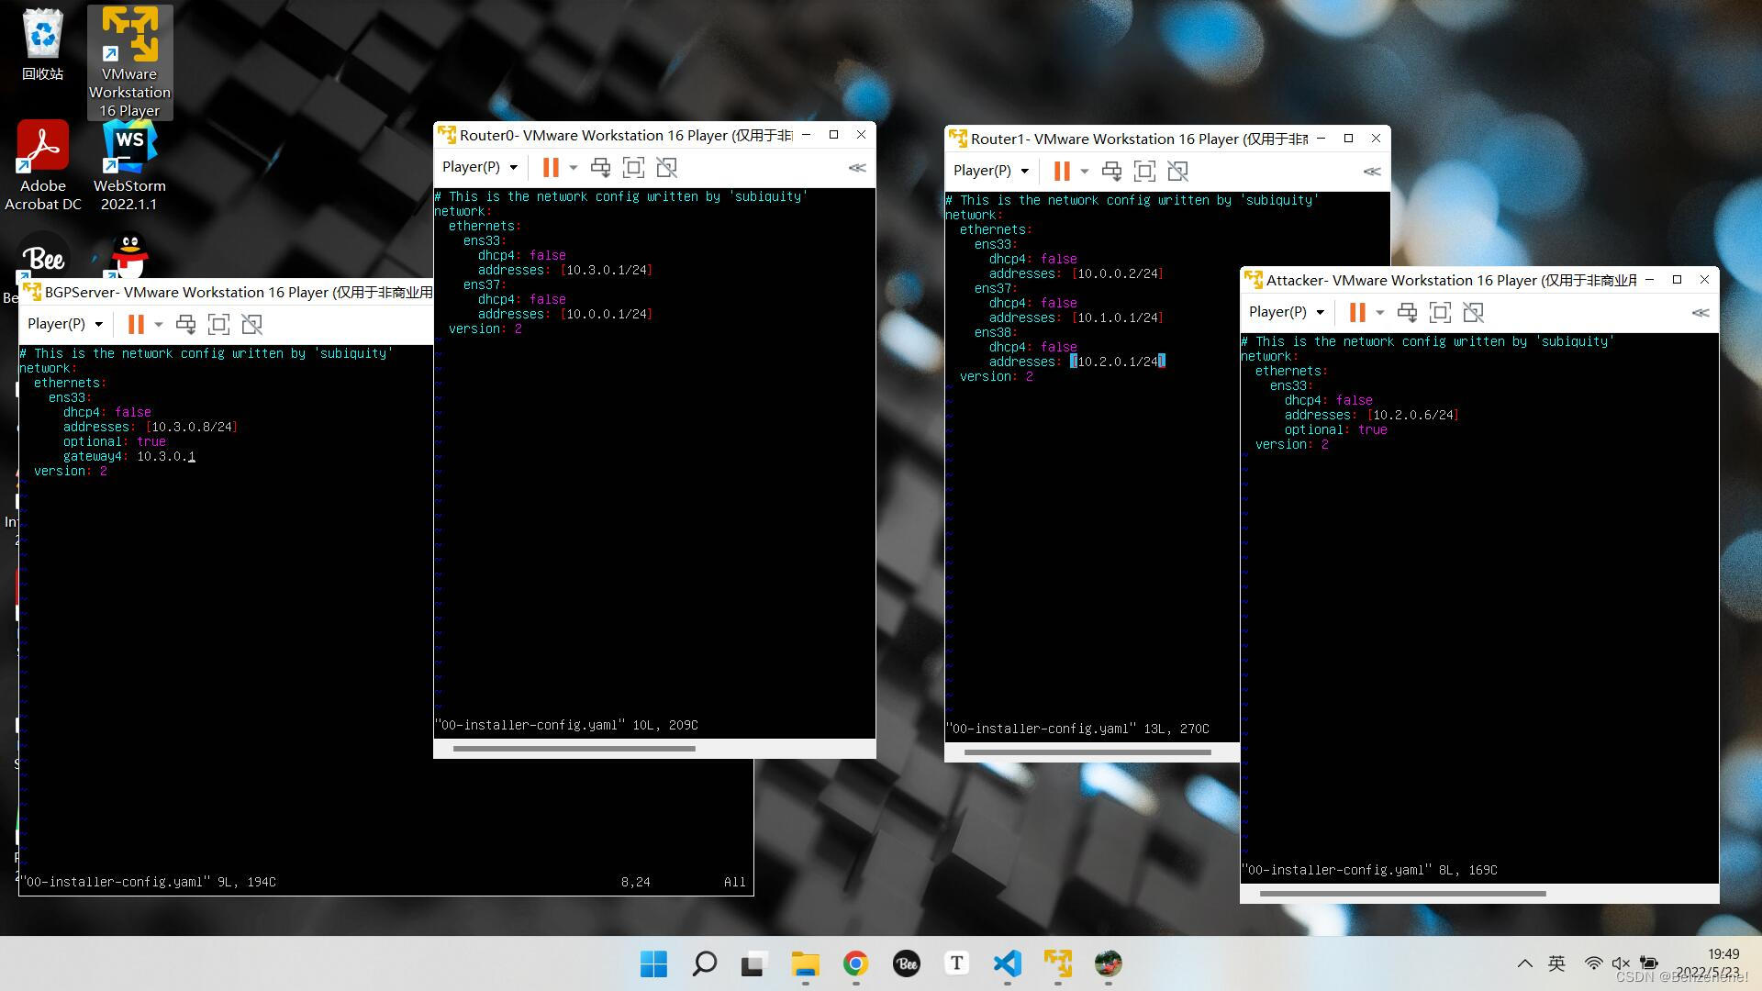This screenshot has width=1762, height=991.
Task: Click address 10.3.0.8/24 in BGPServer terminal
Action: (192, 427)
